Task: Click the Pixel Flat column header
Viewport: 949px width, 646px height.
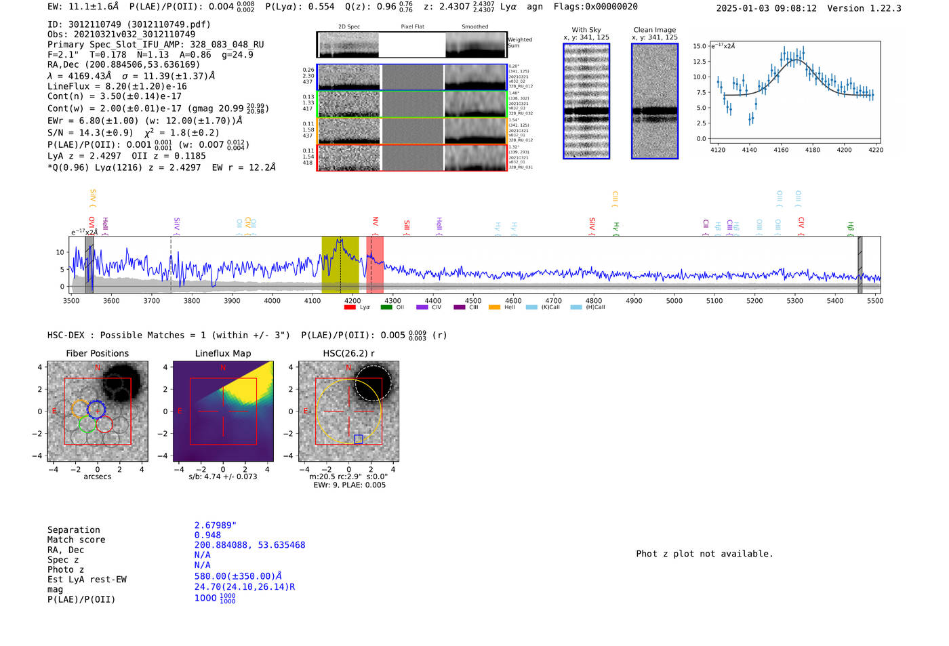Action: [412, 26]
